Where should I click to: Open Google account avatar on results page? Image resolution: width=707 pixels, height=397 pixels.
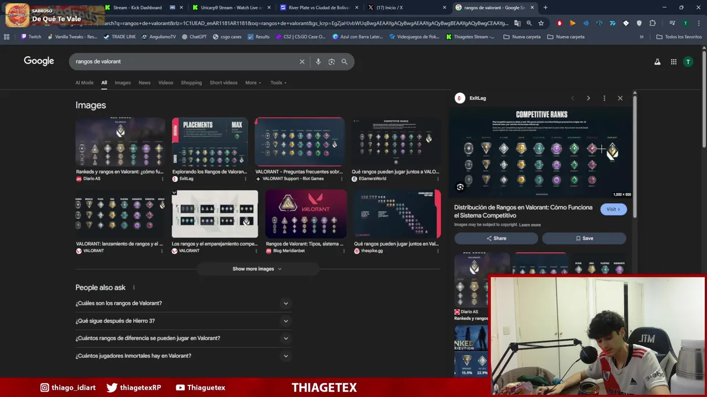688,62
